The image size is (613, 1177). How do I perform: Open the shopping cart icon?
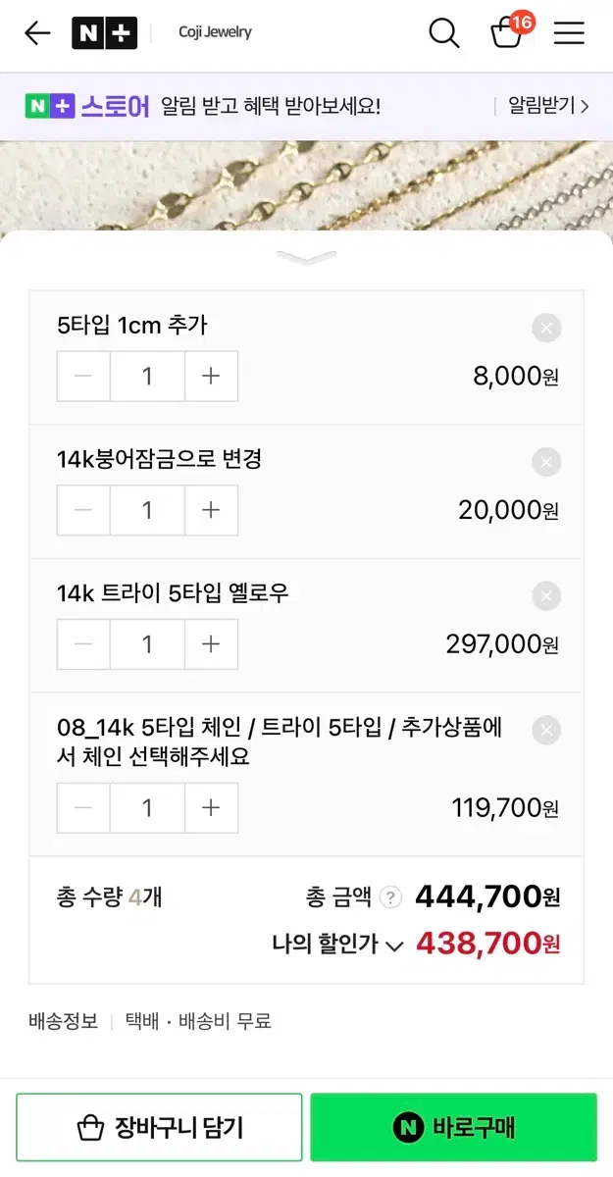click(506, 36)
